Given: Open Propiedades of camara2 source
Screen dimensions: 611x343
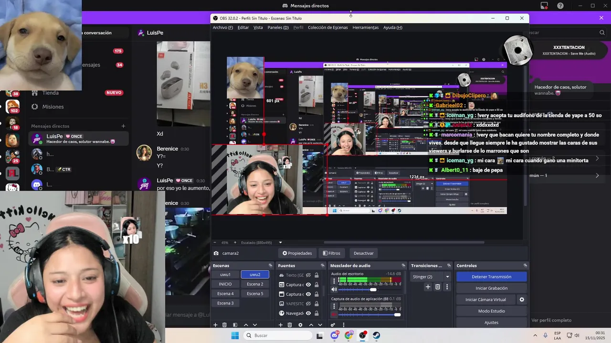Looking at the screenshot, I should [x=297, y=253].
